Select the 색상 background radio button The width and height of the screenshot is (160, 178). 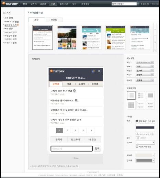click(x=150, y=121)
